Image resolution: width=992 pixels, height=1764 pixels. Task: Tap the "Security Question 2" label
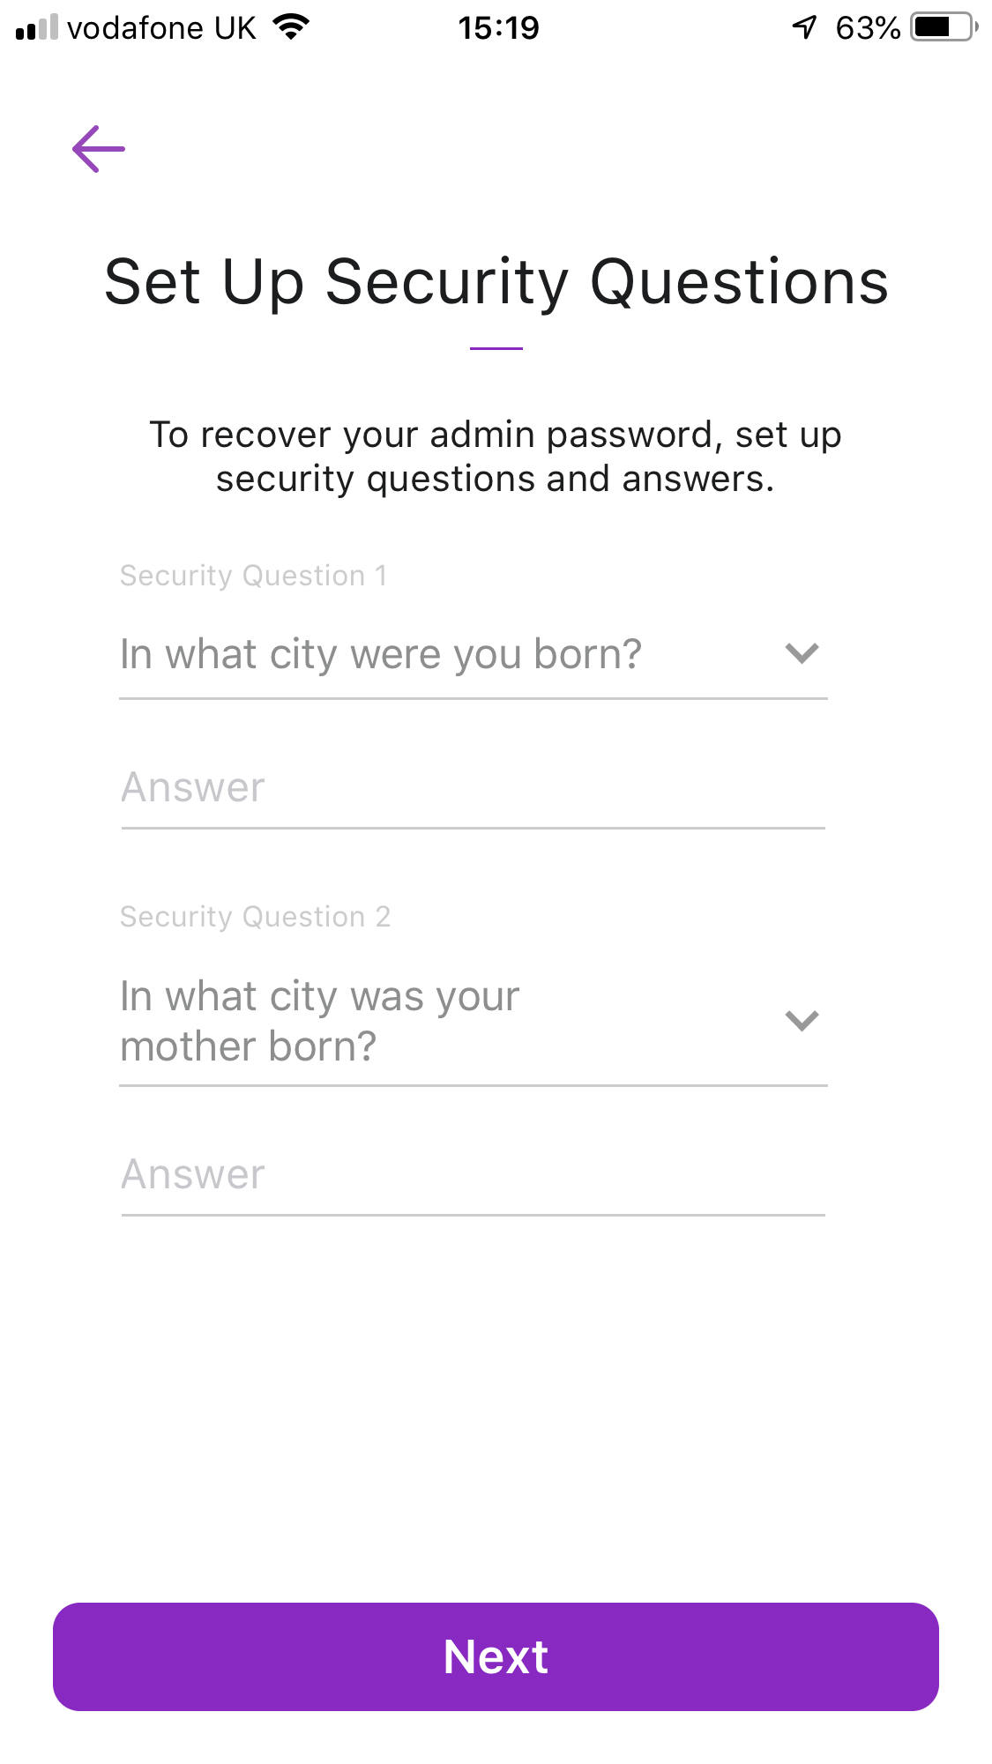(255, 917)
